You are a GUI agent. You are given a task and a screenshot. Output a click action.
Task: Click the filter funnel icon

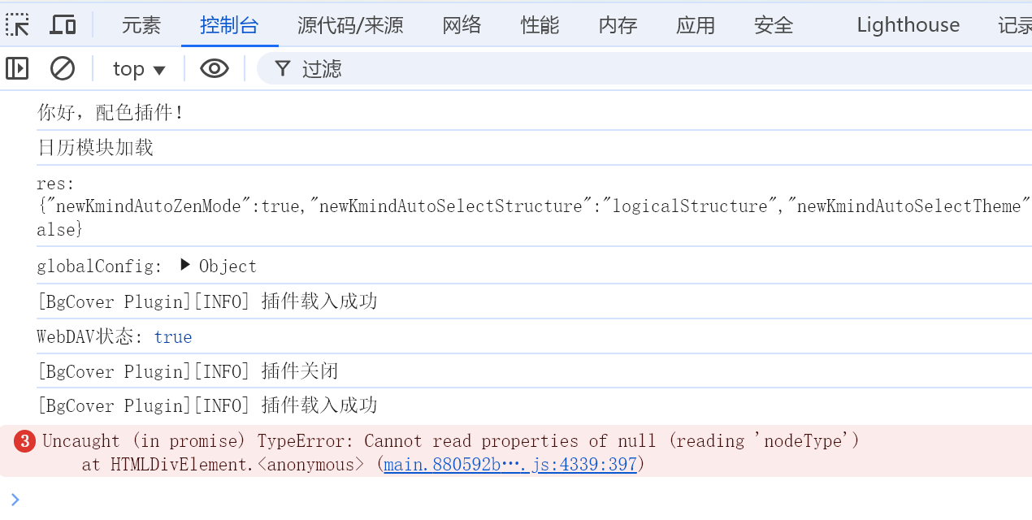coord(282,68)
